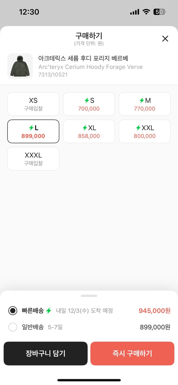
Task: Tap the Arc'teryx jacket product thumbnail
Action: pos(20,66)
